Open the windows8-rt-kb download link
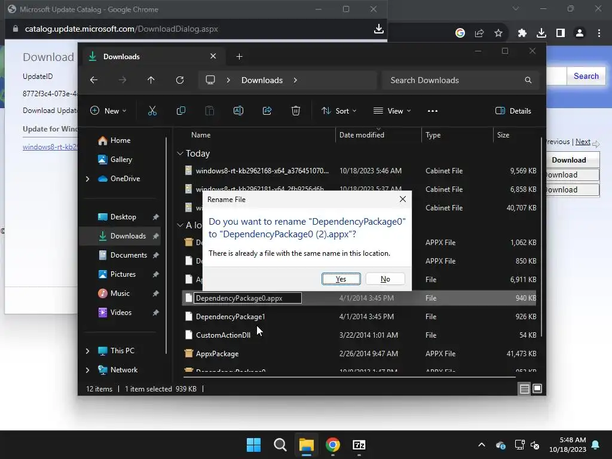The image size is (612, 459). [x=50, y=147]
